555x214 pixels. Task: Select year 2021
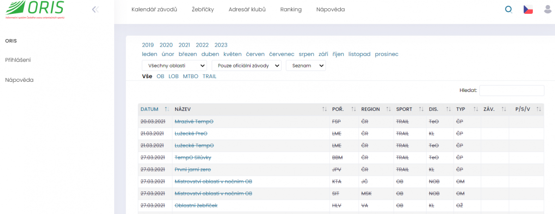point(184,45)
